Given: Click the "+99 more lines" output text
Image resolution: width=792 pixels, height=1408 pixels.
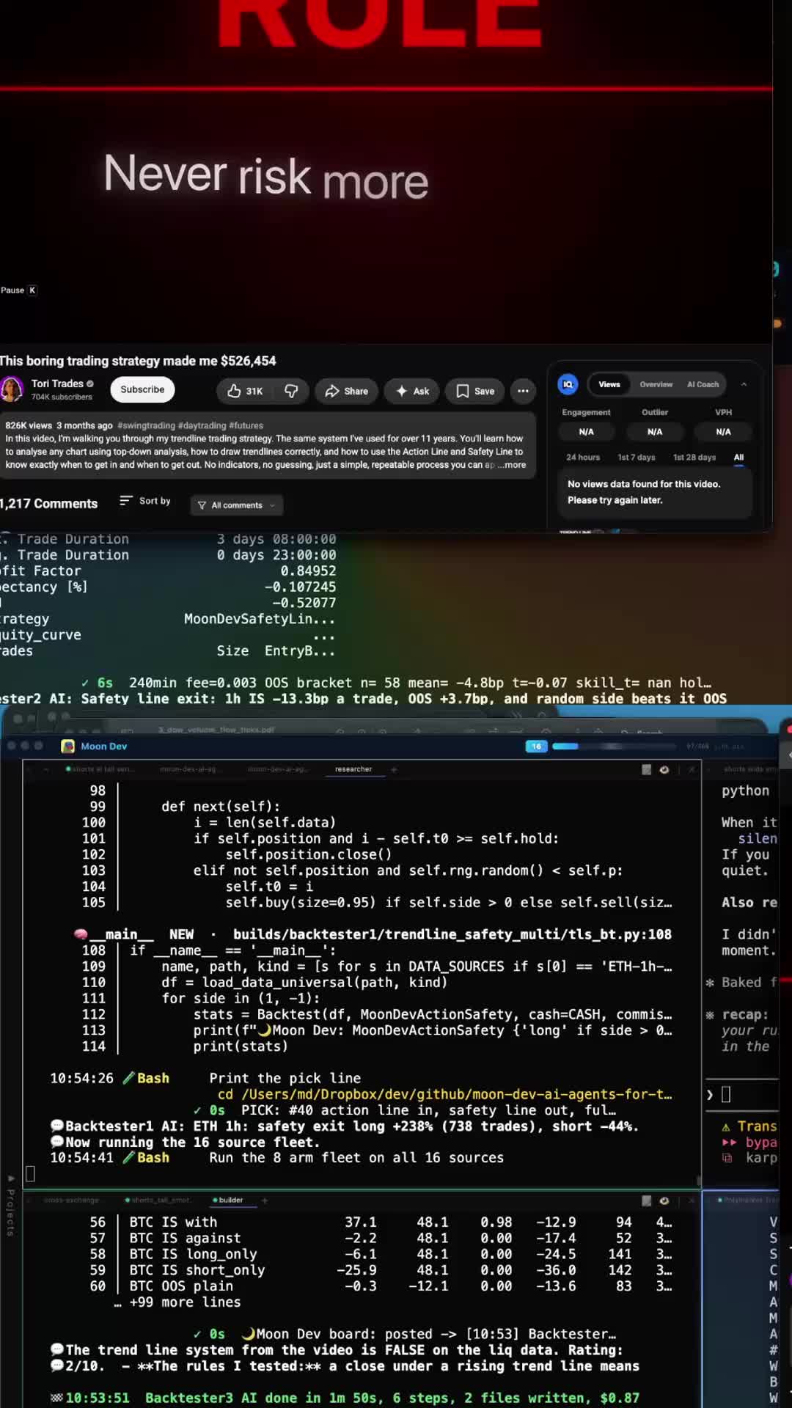Looking at the screenshot, I should (185, 1302).
